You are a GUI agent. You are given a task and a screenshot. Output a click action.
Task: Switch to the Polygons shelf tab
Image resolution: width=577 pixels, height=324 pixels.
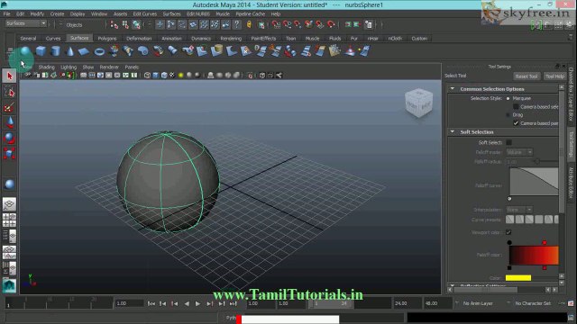(107, 38)
